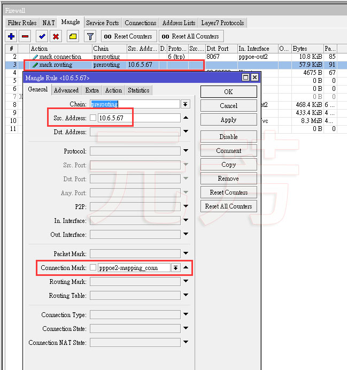Switch to Extra tab in dialog

(x=92, y=90)
